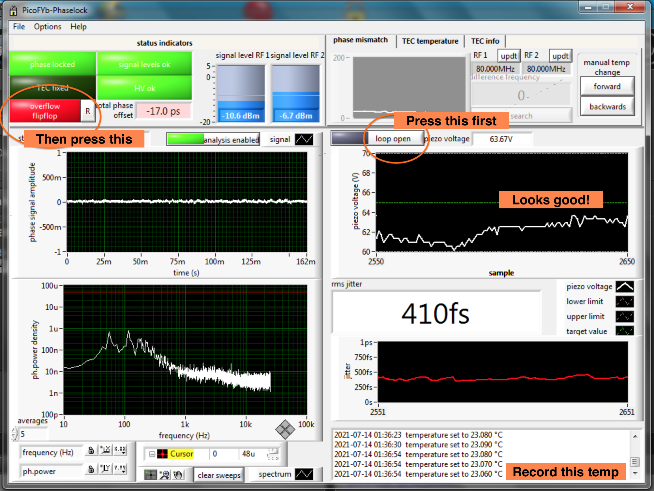This screenshot has height=491, width=654.
Task: Open frequency axis number format menu
Action: tap(120, 450)
